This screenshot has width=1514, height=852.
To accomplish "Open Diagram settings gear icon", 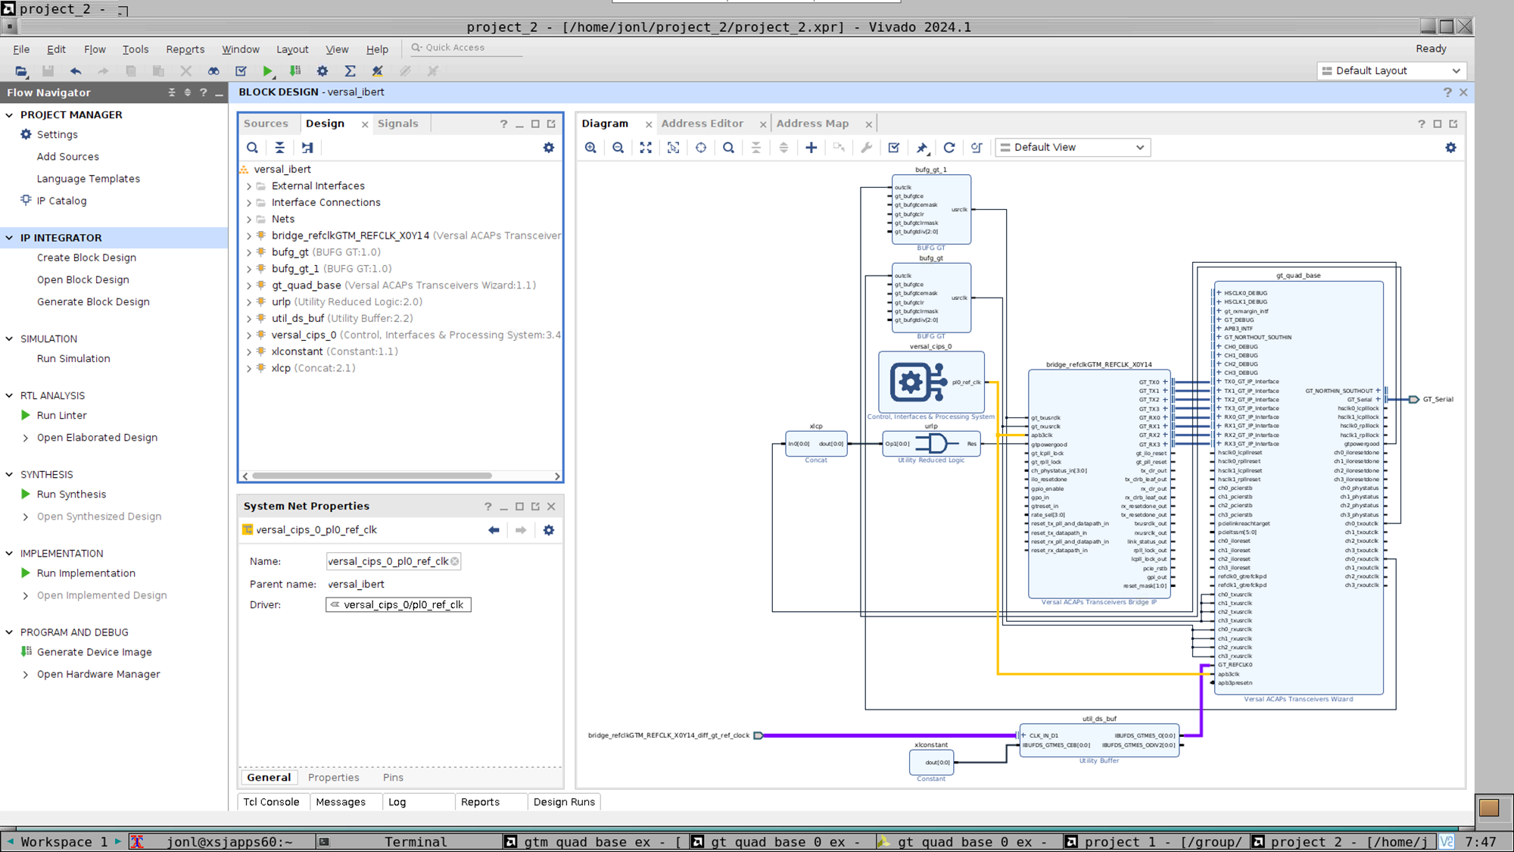I will point(1450,148).
